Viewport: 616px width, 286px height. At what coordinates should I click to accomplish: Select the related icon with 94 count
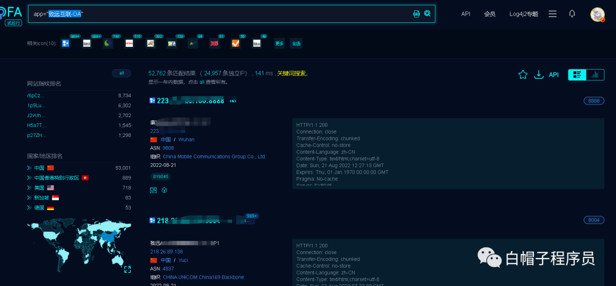193,43
